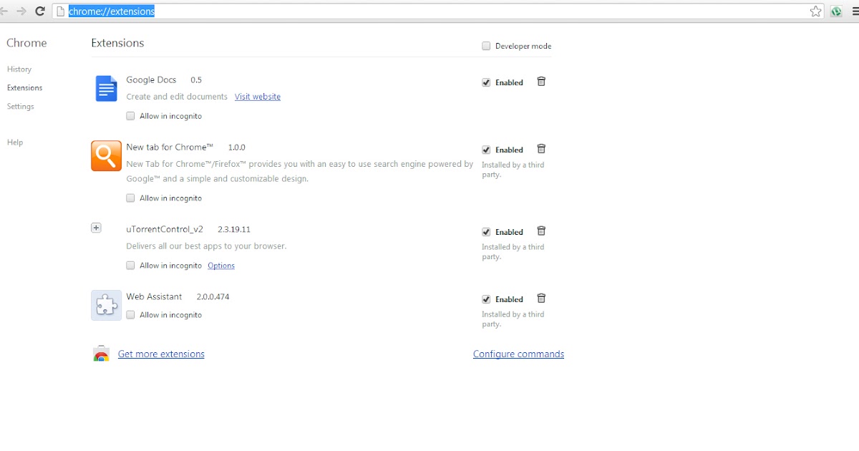The width and height of the screenshot is (859, 451).
Task: Click the Chrome heading in sidebar
Action: coord(26,43)
